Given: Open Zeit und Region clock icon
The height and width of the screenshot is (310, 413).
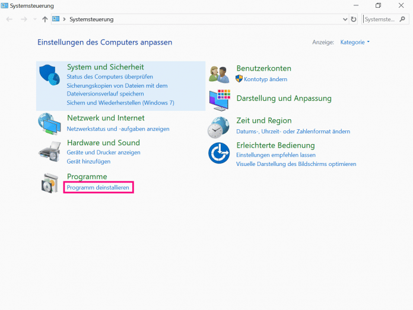Looking at the screenshot, I should pos(218,127).
